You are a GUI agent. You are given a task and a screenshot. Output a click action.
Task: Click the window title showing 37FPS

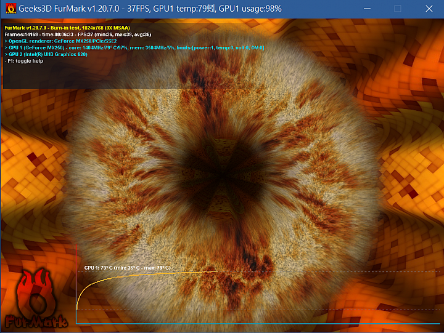tap(150, 9)
